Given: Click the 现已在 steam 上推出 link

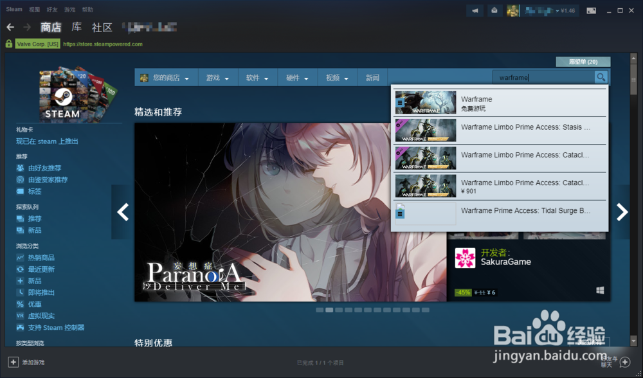Looking at the screenshot, I should point(47,141).
